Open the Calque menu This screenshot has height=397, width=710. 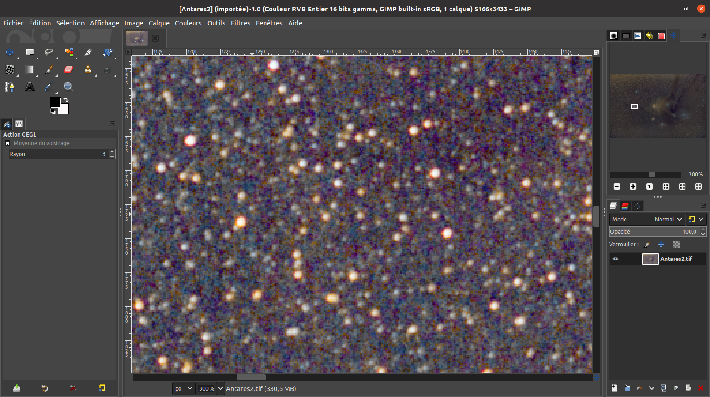pos(159,23)
